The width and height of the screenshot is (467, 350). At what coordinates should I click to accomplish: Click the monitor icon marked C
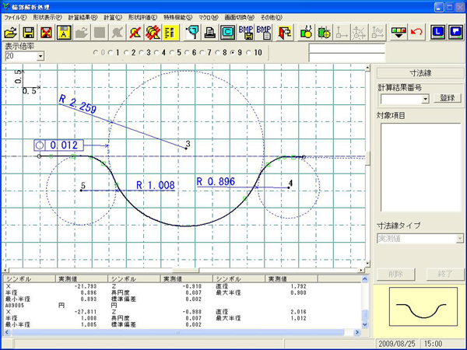227,32
